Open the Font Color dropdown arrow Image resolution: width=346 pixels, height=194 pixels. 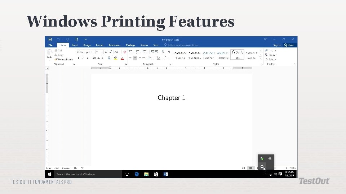point(125,58)
